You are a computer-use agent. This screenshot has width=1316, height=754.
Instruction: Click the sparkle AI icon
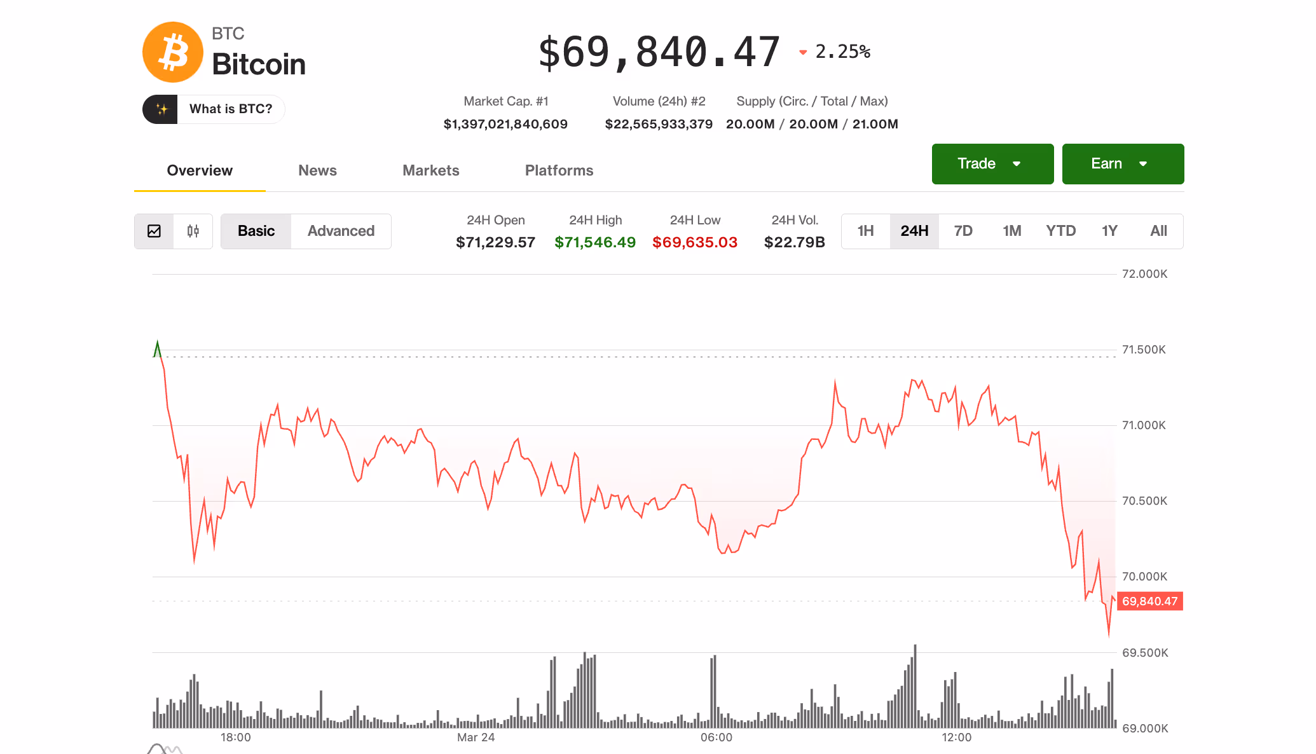[x=161, y=109]
